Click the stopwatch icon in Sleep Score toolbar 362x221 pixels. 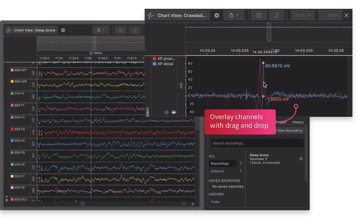[x=99, y=30]
